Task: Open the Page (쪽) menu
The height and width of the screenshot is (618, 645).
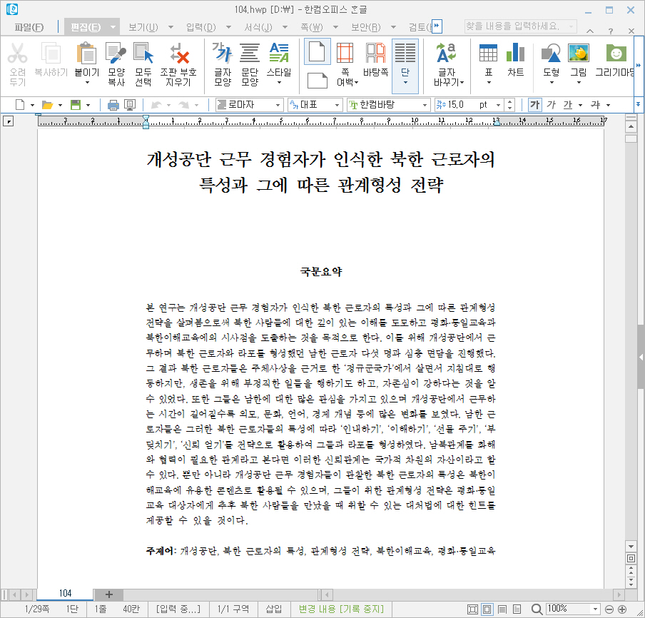Action: tap(311, 27)
